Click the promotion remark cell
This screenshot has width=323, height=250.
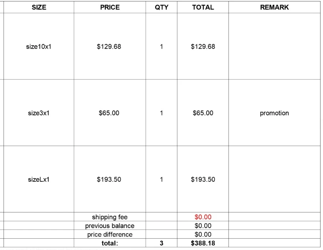point(274,113)
